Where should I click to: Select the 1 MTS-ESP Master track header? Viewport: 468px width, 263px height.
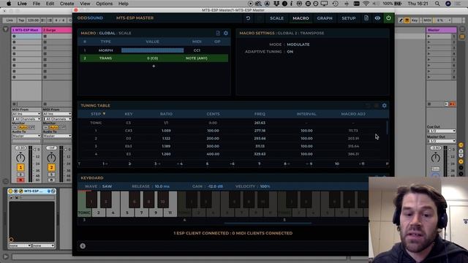(26, 30)
